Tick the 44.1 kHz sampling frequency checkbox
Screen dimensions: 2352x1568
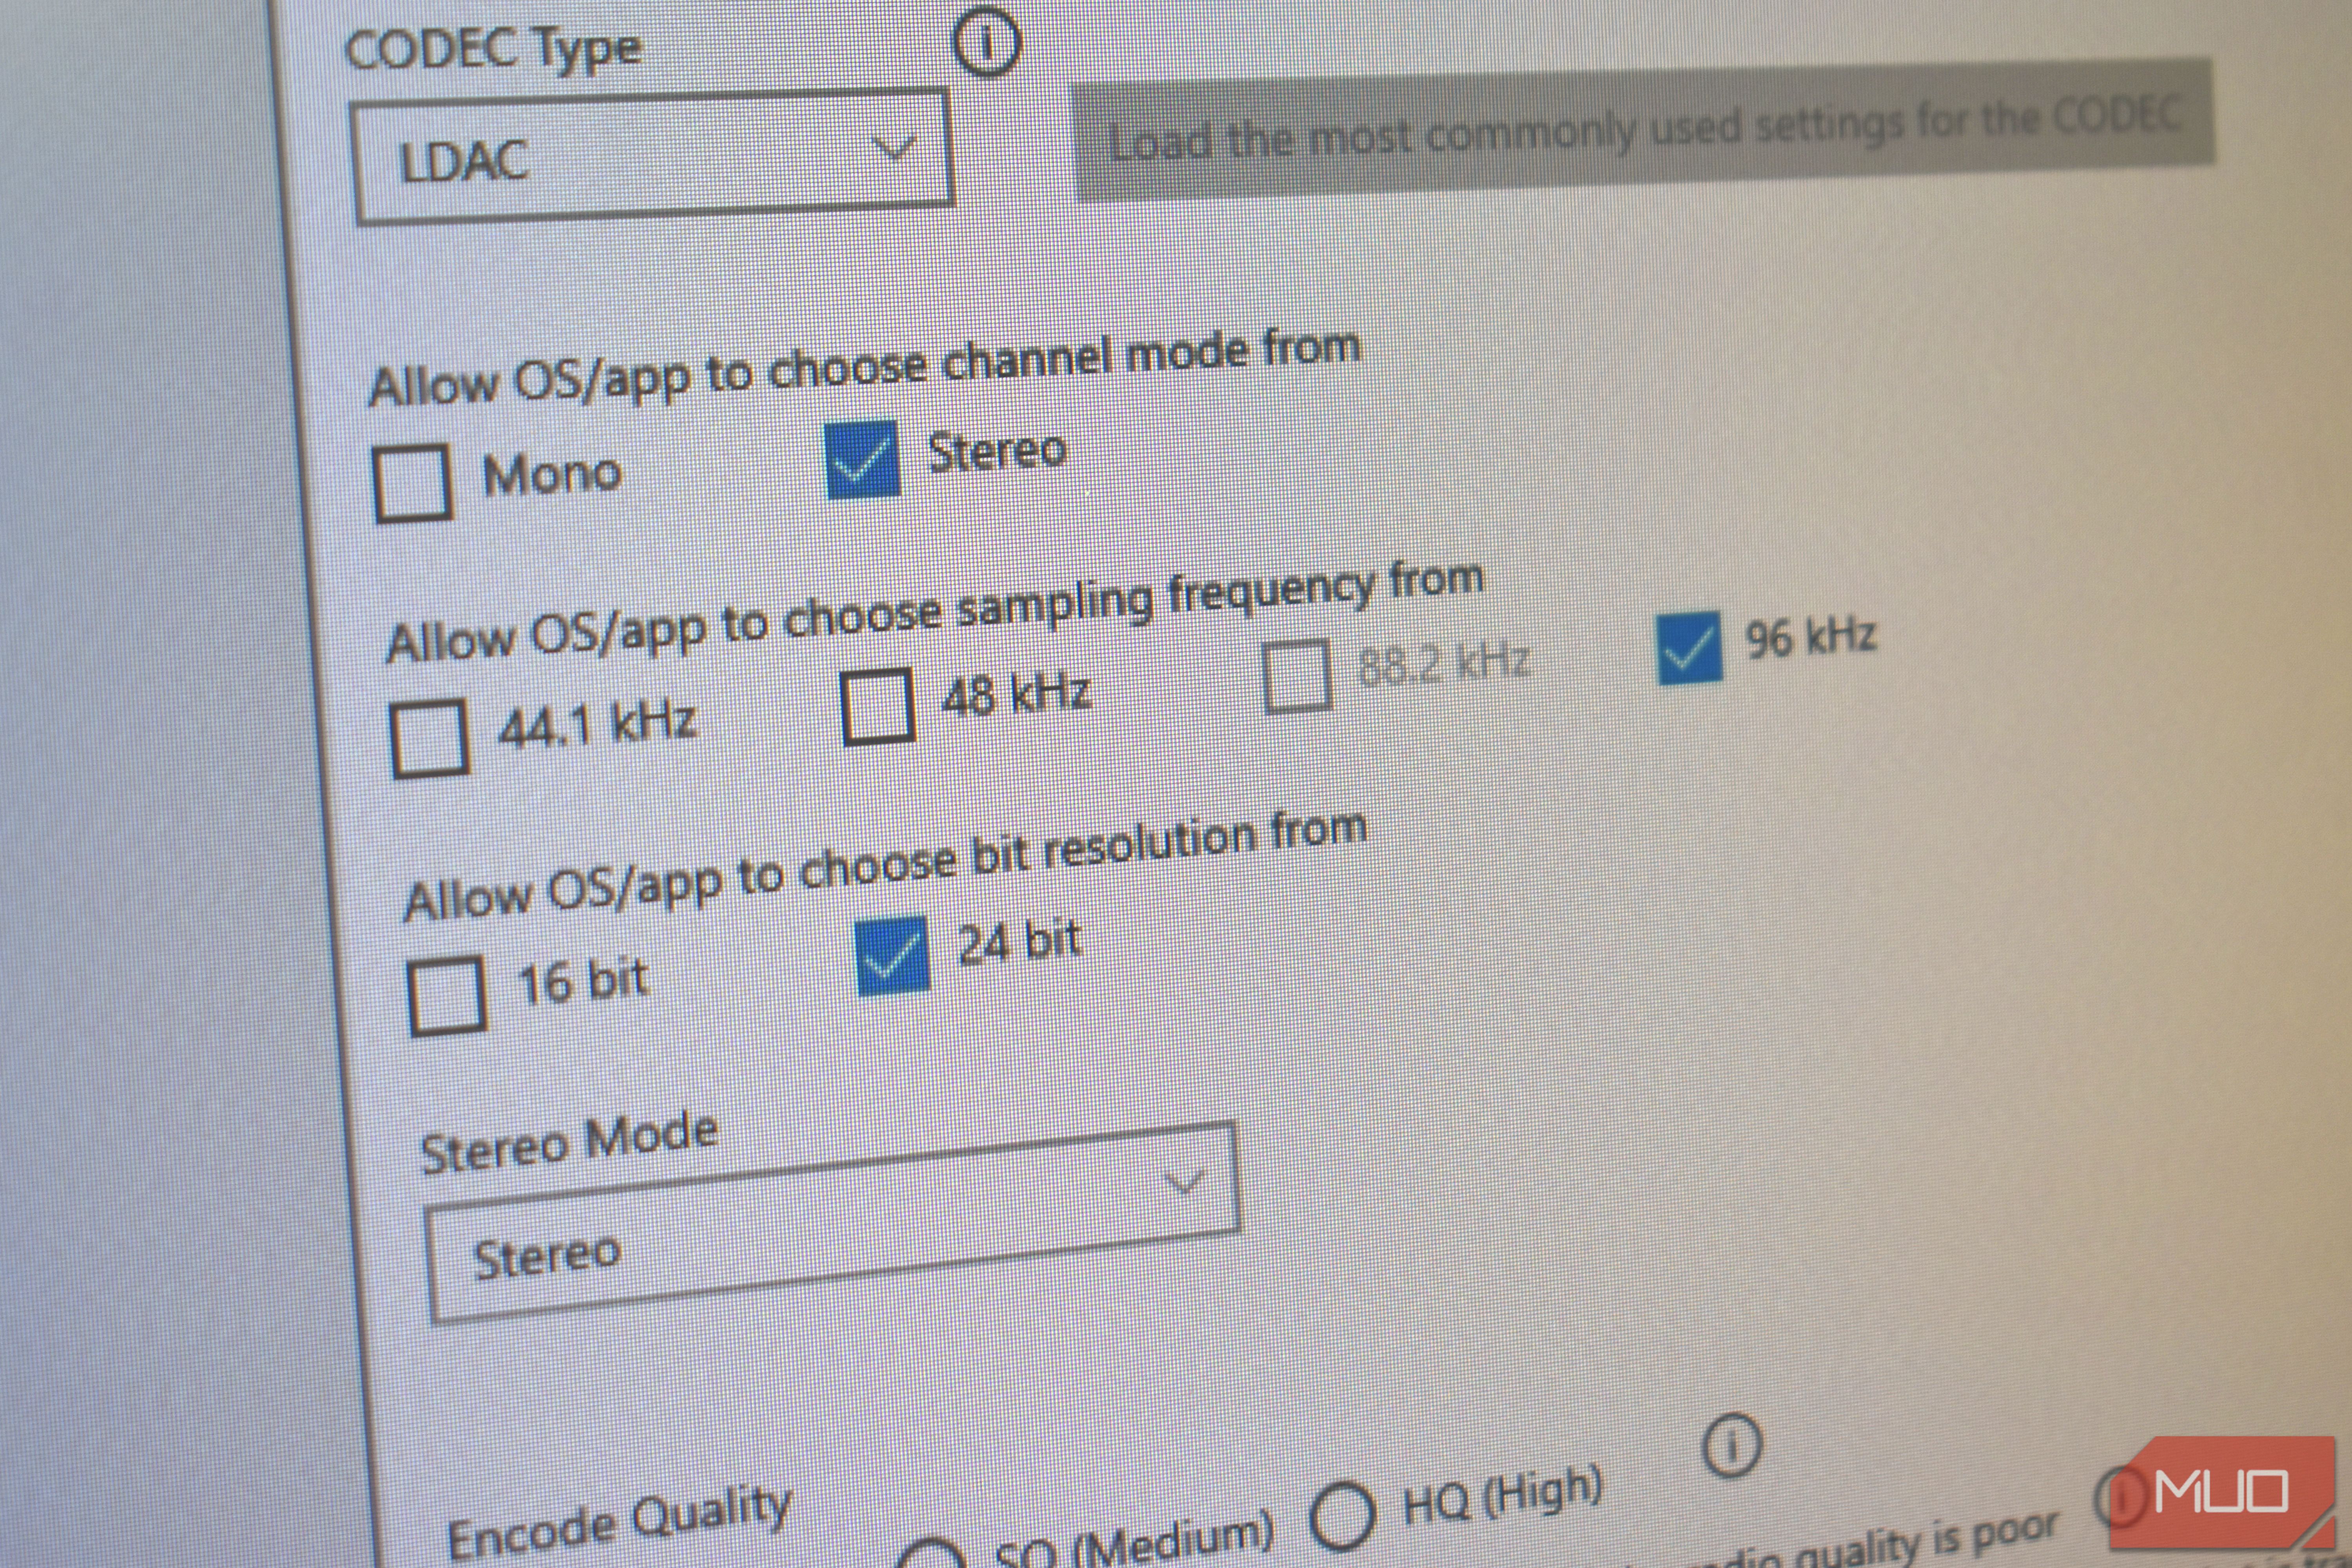point(429,738)
